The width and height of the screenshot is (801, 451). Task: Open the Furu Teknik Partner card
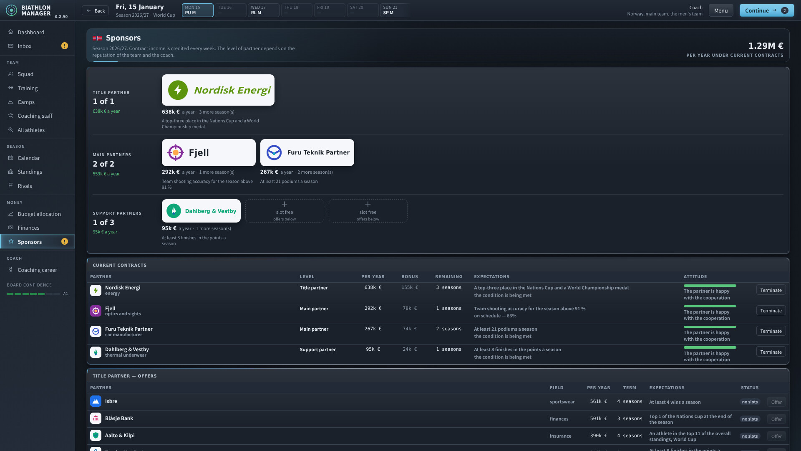[x=307, y=152]
